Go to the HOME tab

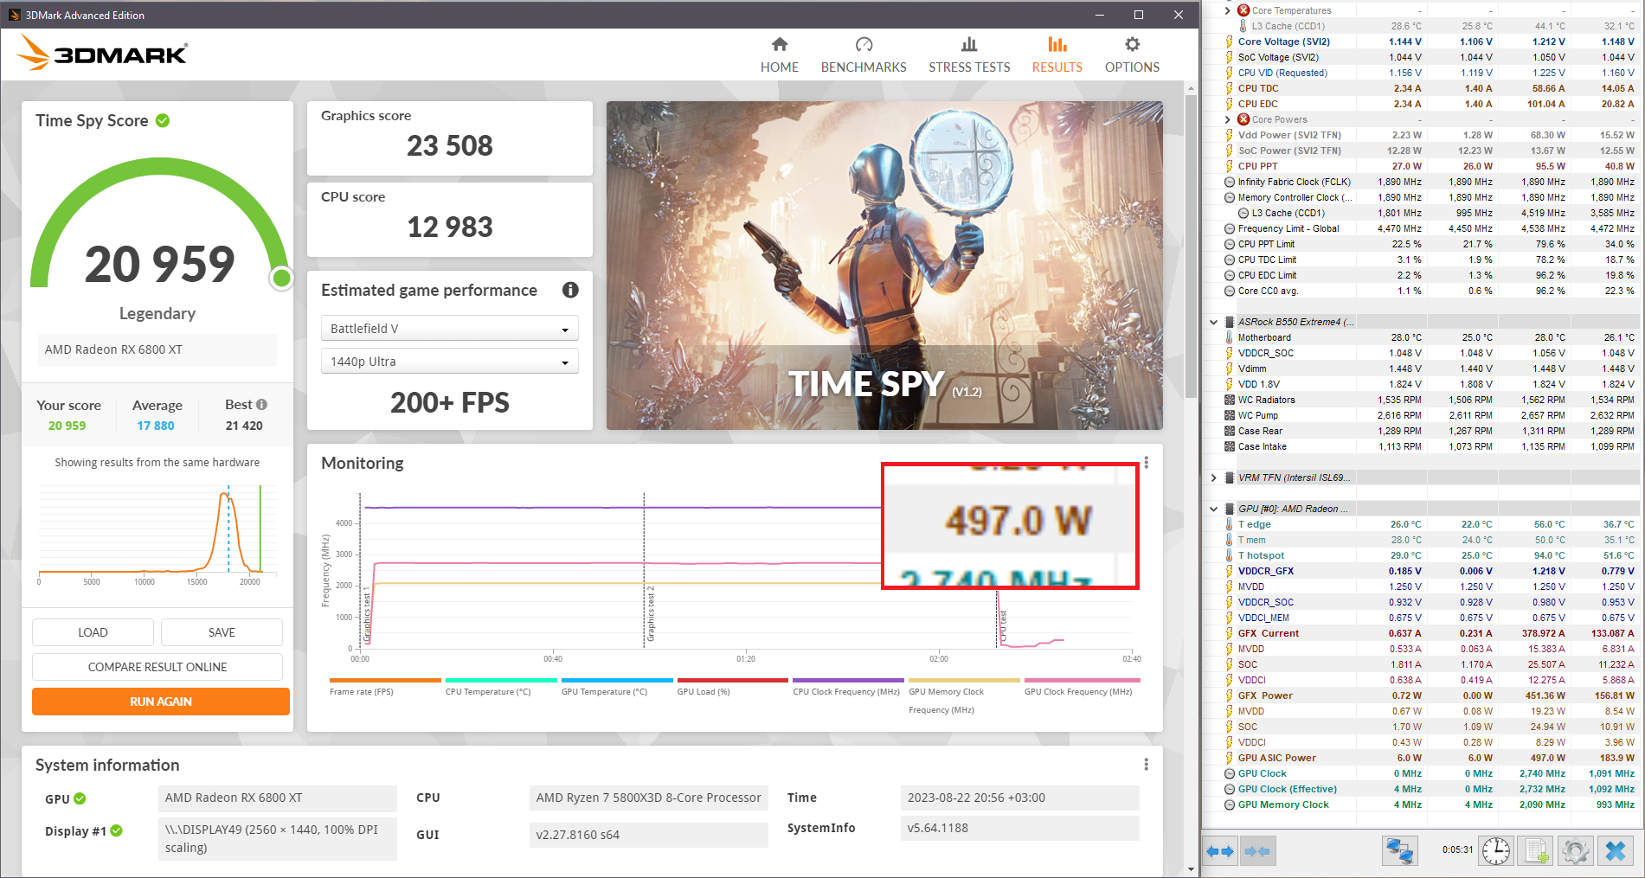pyautogui.click(x=780, y=55)
